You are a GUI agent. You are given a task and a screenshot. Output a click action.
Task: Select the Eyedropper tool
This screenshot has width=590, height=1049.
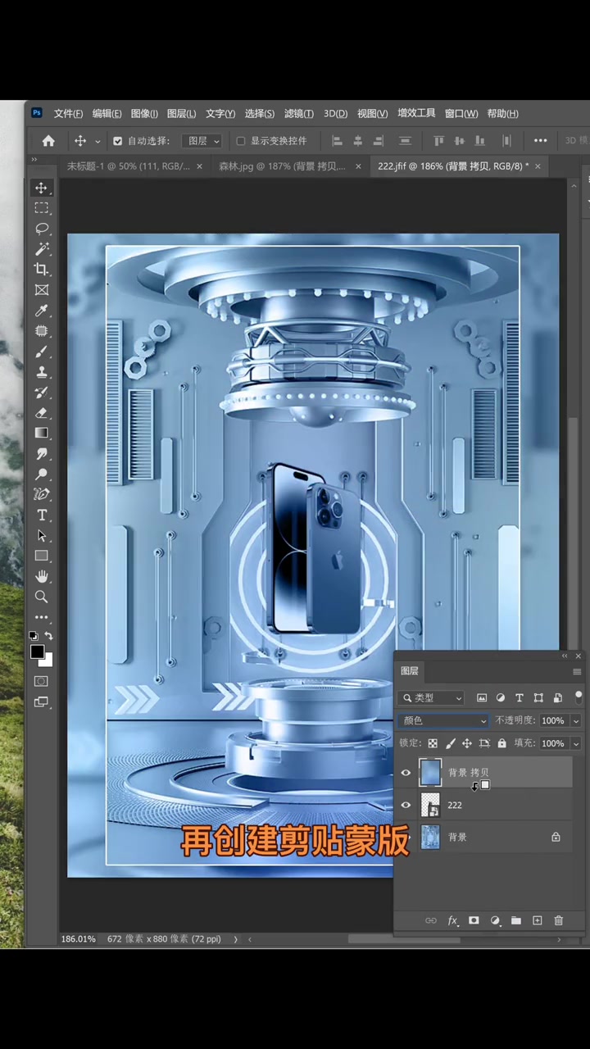coord(42,311)
